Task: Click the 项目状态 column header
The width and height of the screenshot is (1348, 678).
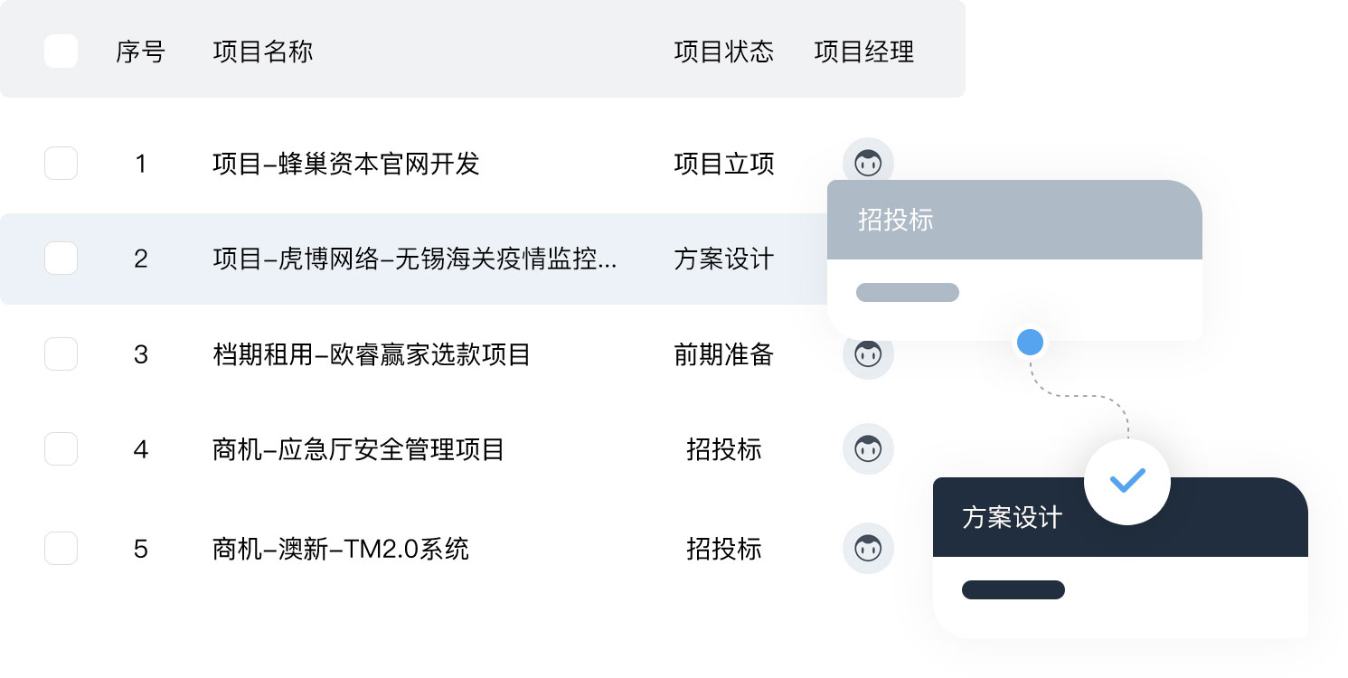Action: [723, 52]
